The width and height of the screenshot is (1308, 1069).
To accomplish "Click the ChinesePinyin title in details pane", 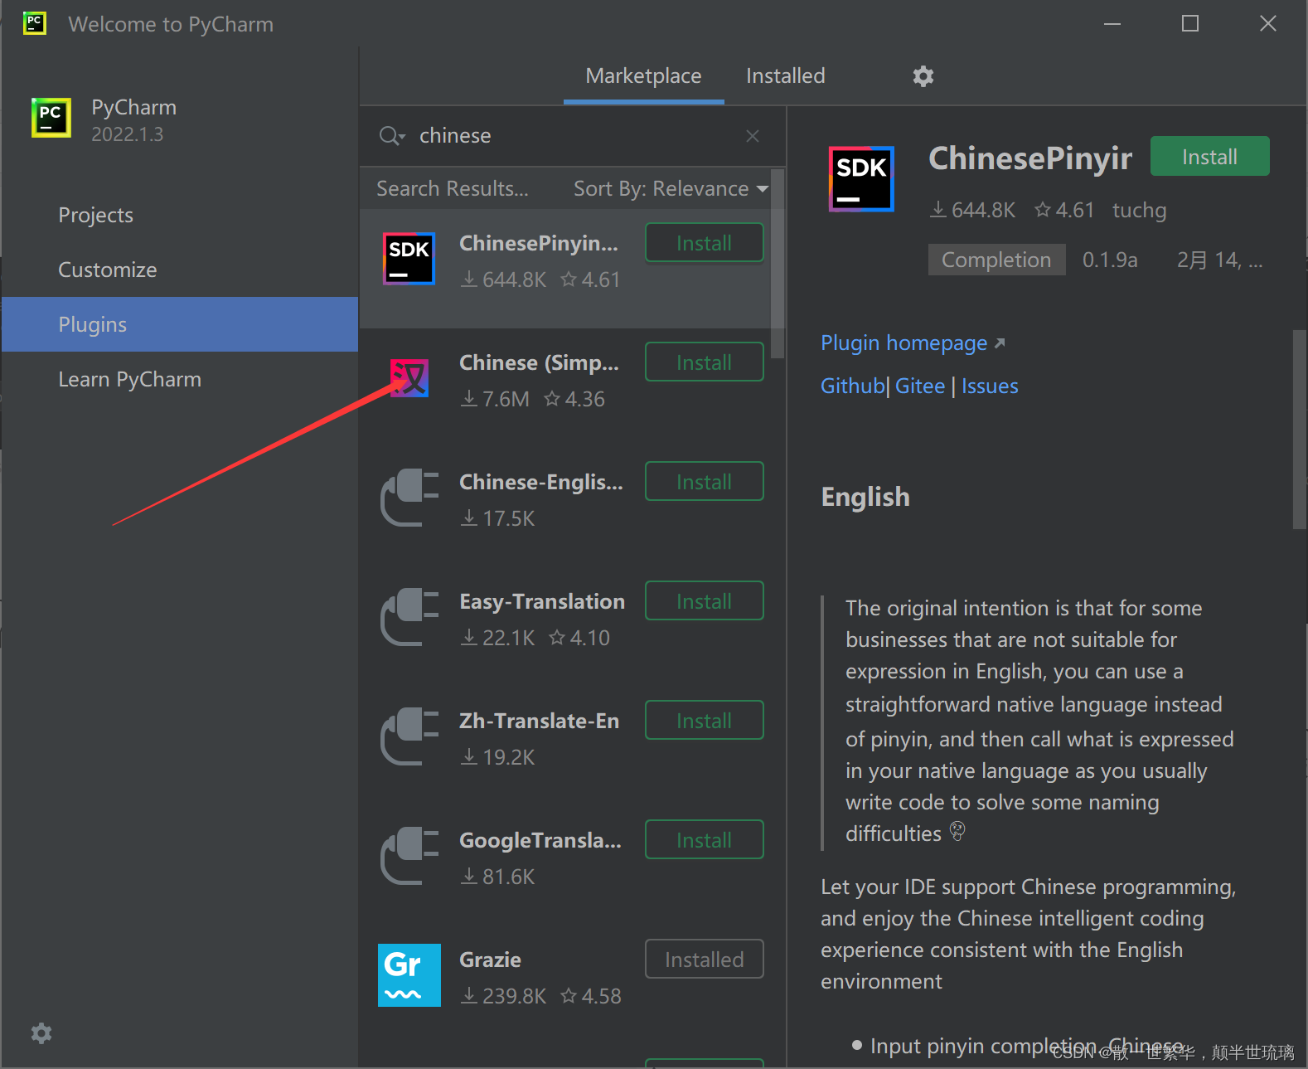I will click(x=1030, y=158).
